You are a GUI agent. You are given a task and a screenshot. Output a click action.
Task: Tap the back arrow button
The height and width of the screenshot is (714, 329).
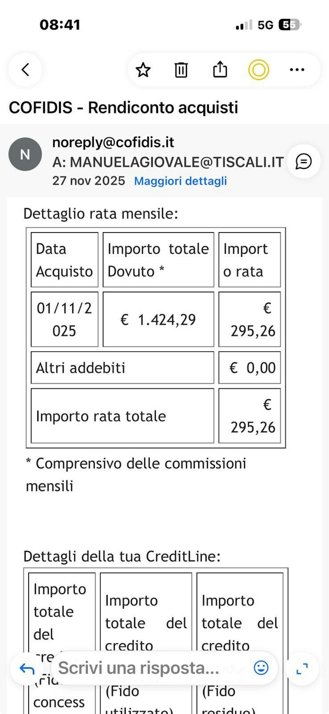point(25,70)
